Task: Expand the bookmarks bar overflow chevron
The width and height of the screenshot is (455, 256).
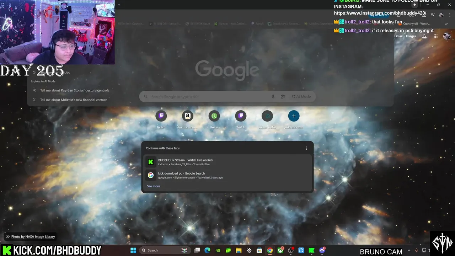Action: tap(446, 24)
